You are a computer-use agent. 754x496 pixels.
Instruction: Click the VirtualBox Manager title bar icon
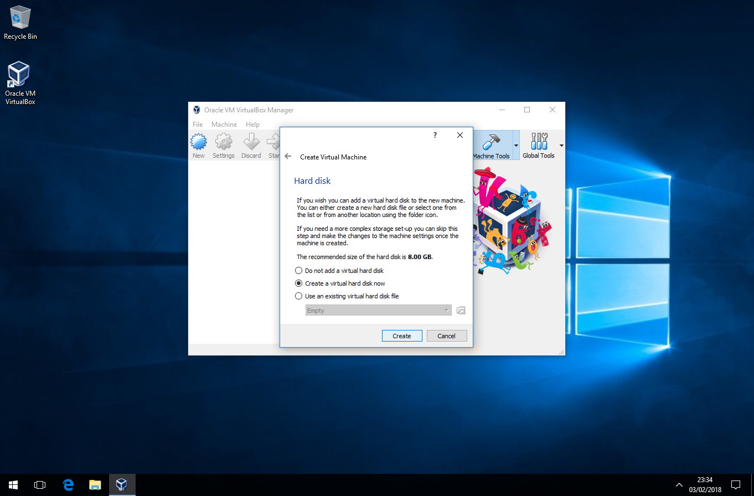pyautogui.click(x=196, y=110)
